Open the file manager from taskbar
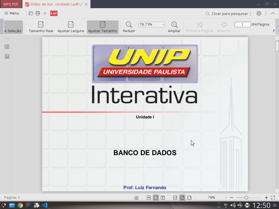Screen dimensions: 279x209 12,205
